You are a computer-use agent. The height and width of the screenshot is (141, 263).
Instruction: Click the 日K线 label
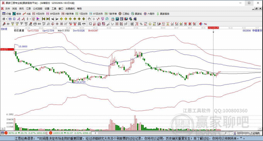[x=4, y=29]
